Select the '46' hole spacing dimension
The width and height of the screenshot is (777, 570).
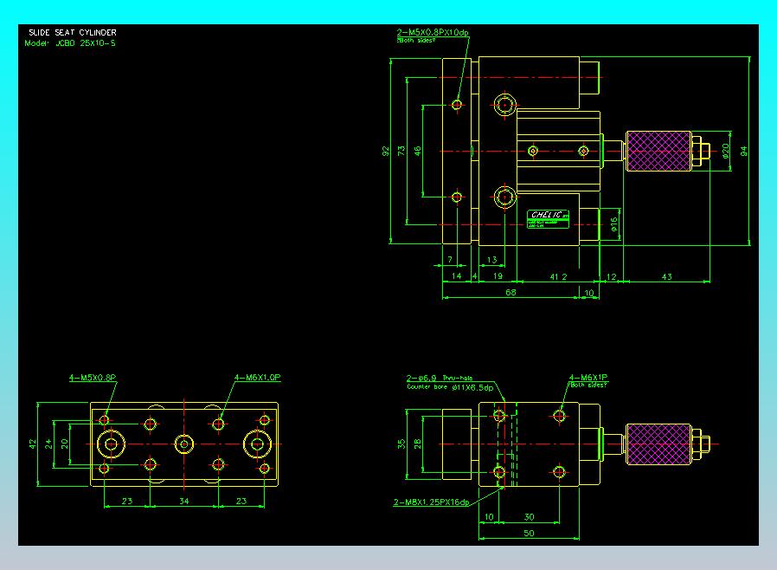(417, 151)
